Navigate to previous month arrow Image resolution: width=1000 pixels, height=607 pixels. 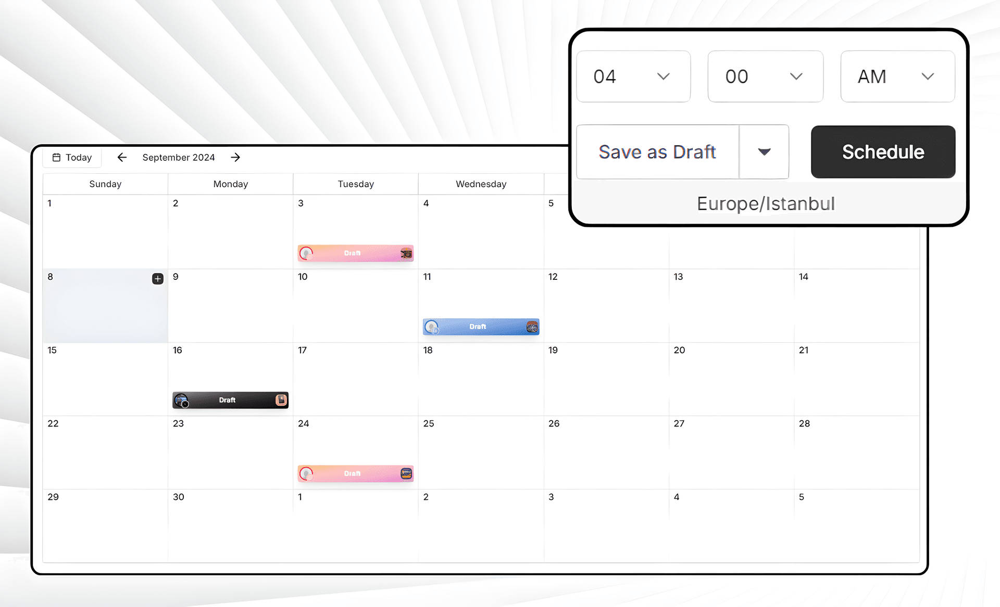click(x=121, y=157)
